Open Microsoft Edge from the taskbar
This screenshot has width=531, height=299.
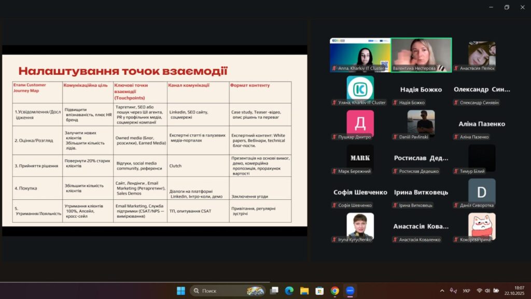pos(289,291)
